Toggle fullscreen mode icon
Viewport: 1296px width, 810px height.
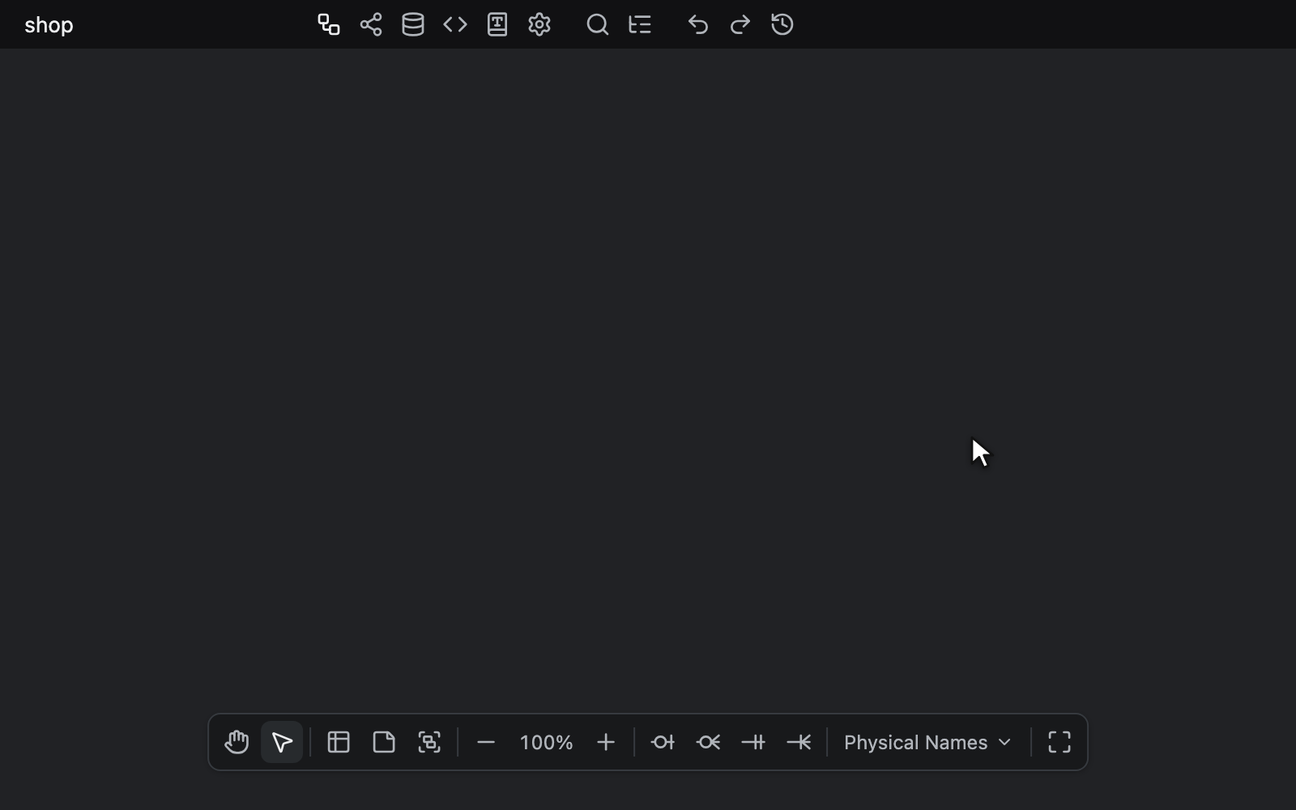[x=1059, y=742]
